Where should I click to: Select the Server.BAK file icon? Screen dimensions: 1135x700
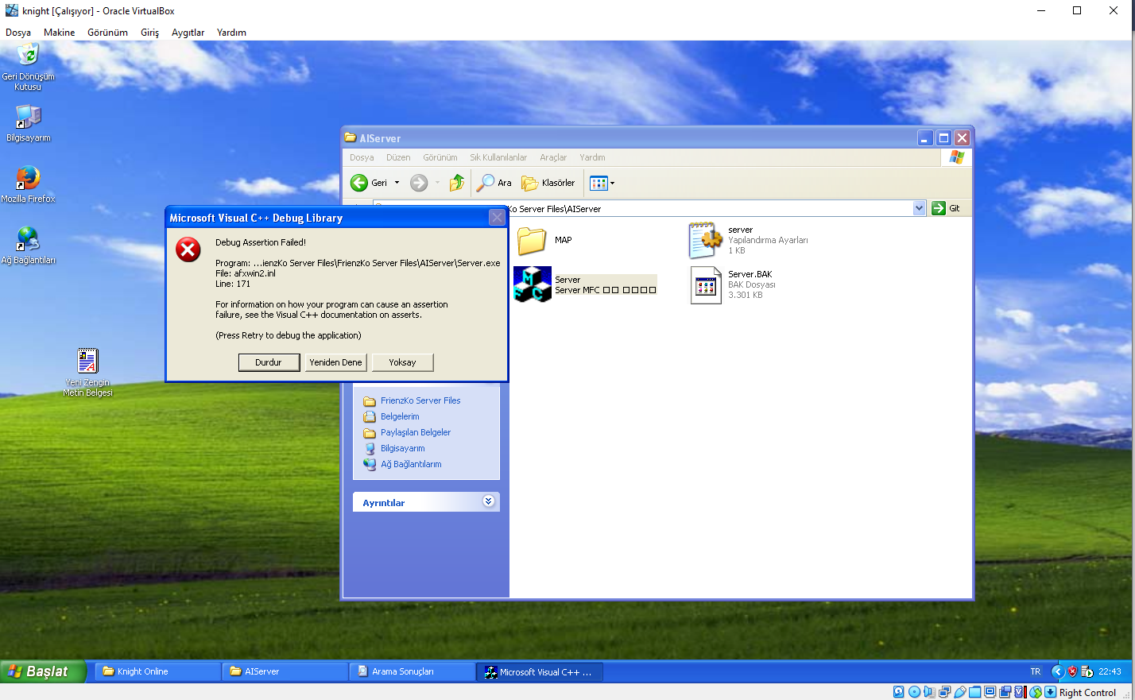[x=706, y=285]
